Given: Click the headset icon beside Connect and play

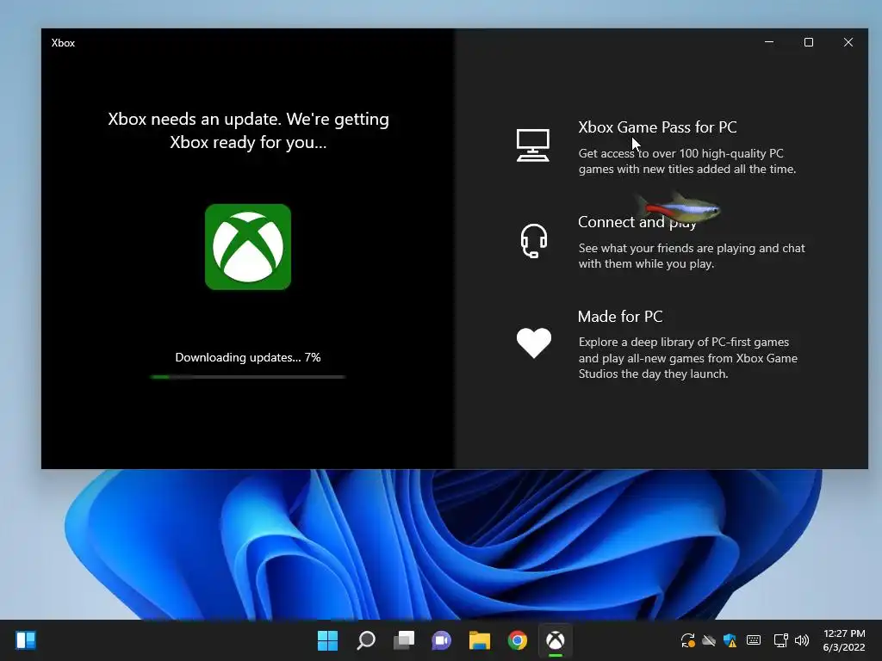Looking at the screenshot, I should (533, 241).
